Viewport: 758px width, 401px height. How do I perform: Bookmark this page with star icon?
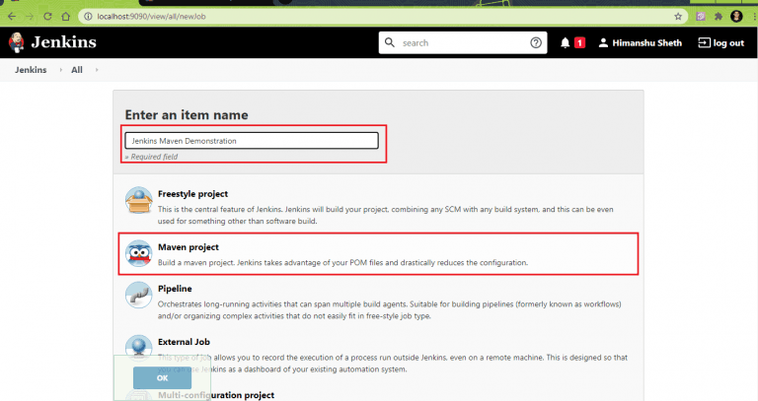tap(678, 17)
